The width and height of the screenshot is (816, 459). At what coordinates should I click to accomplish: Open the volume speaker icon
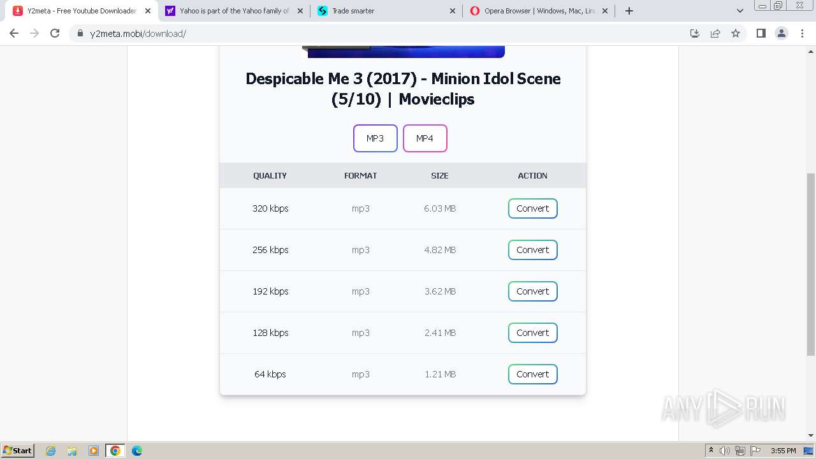click(x=725, y=451)
